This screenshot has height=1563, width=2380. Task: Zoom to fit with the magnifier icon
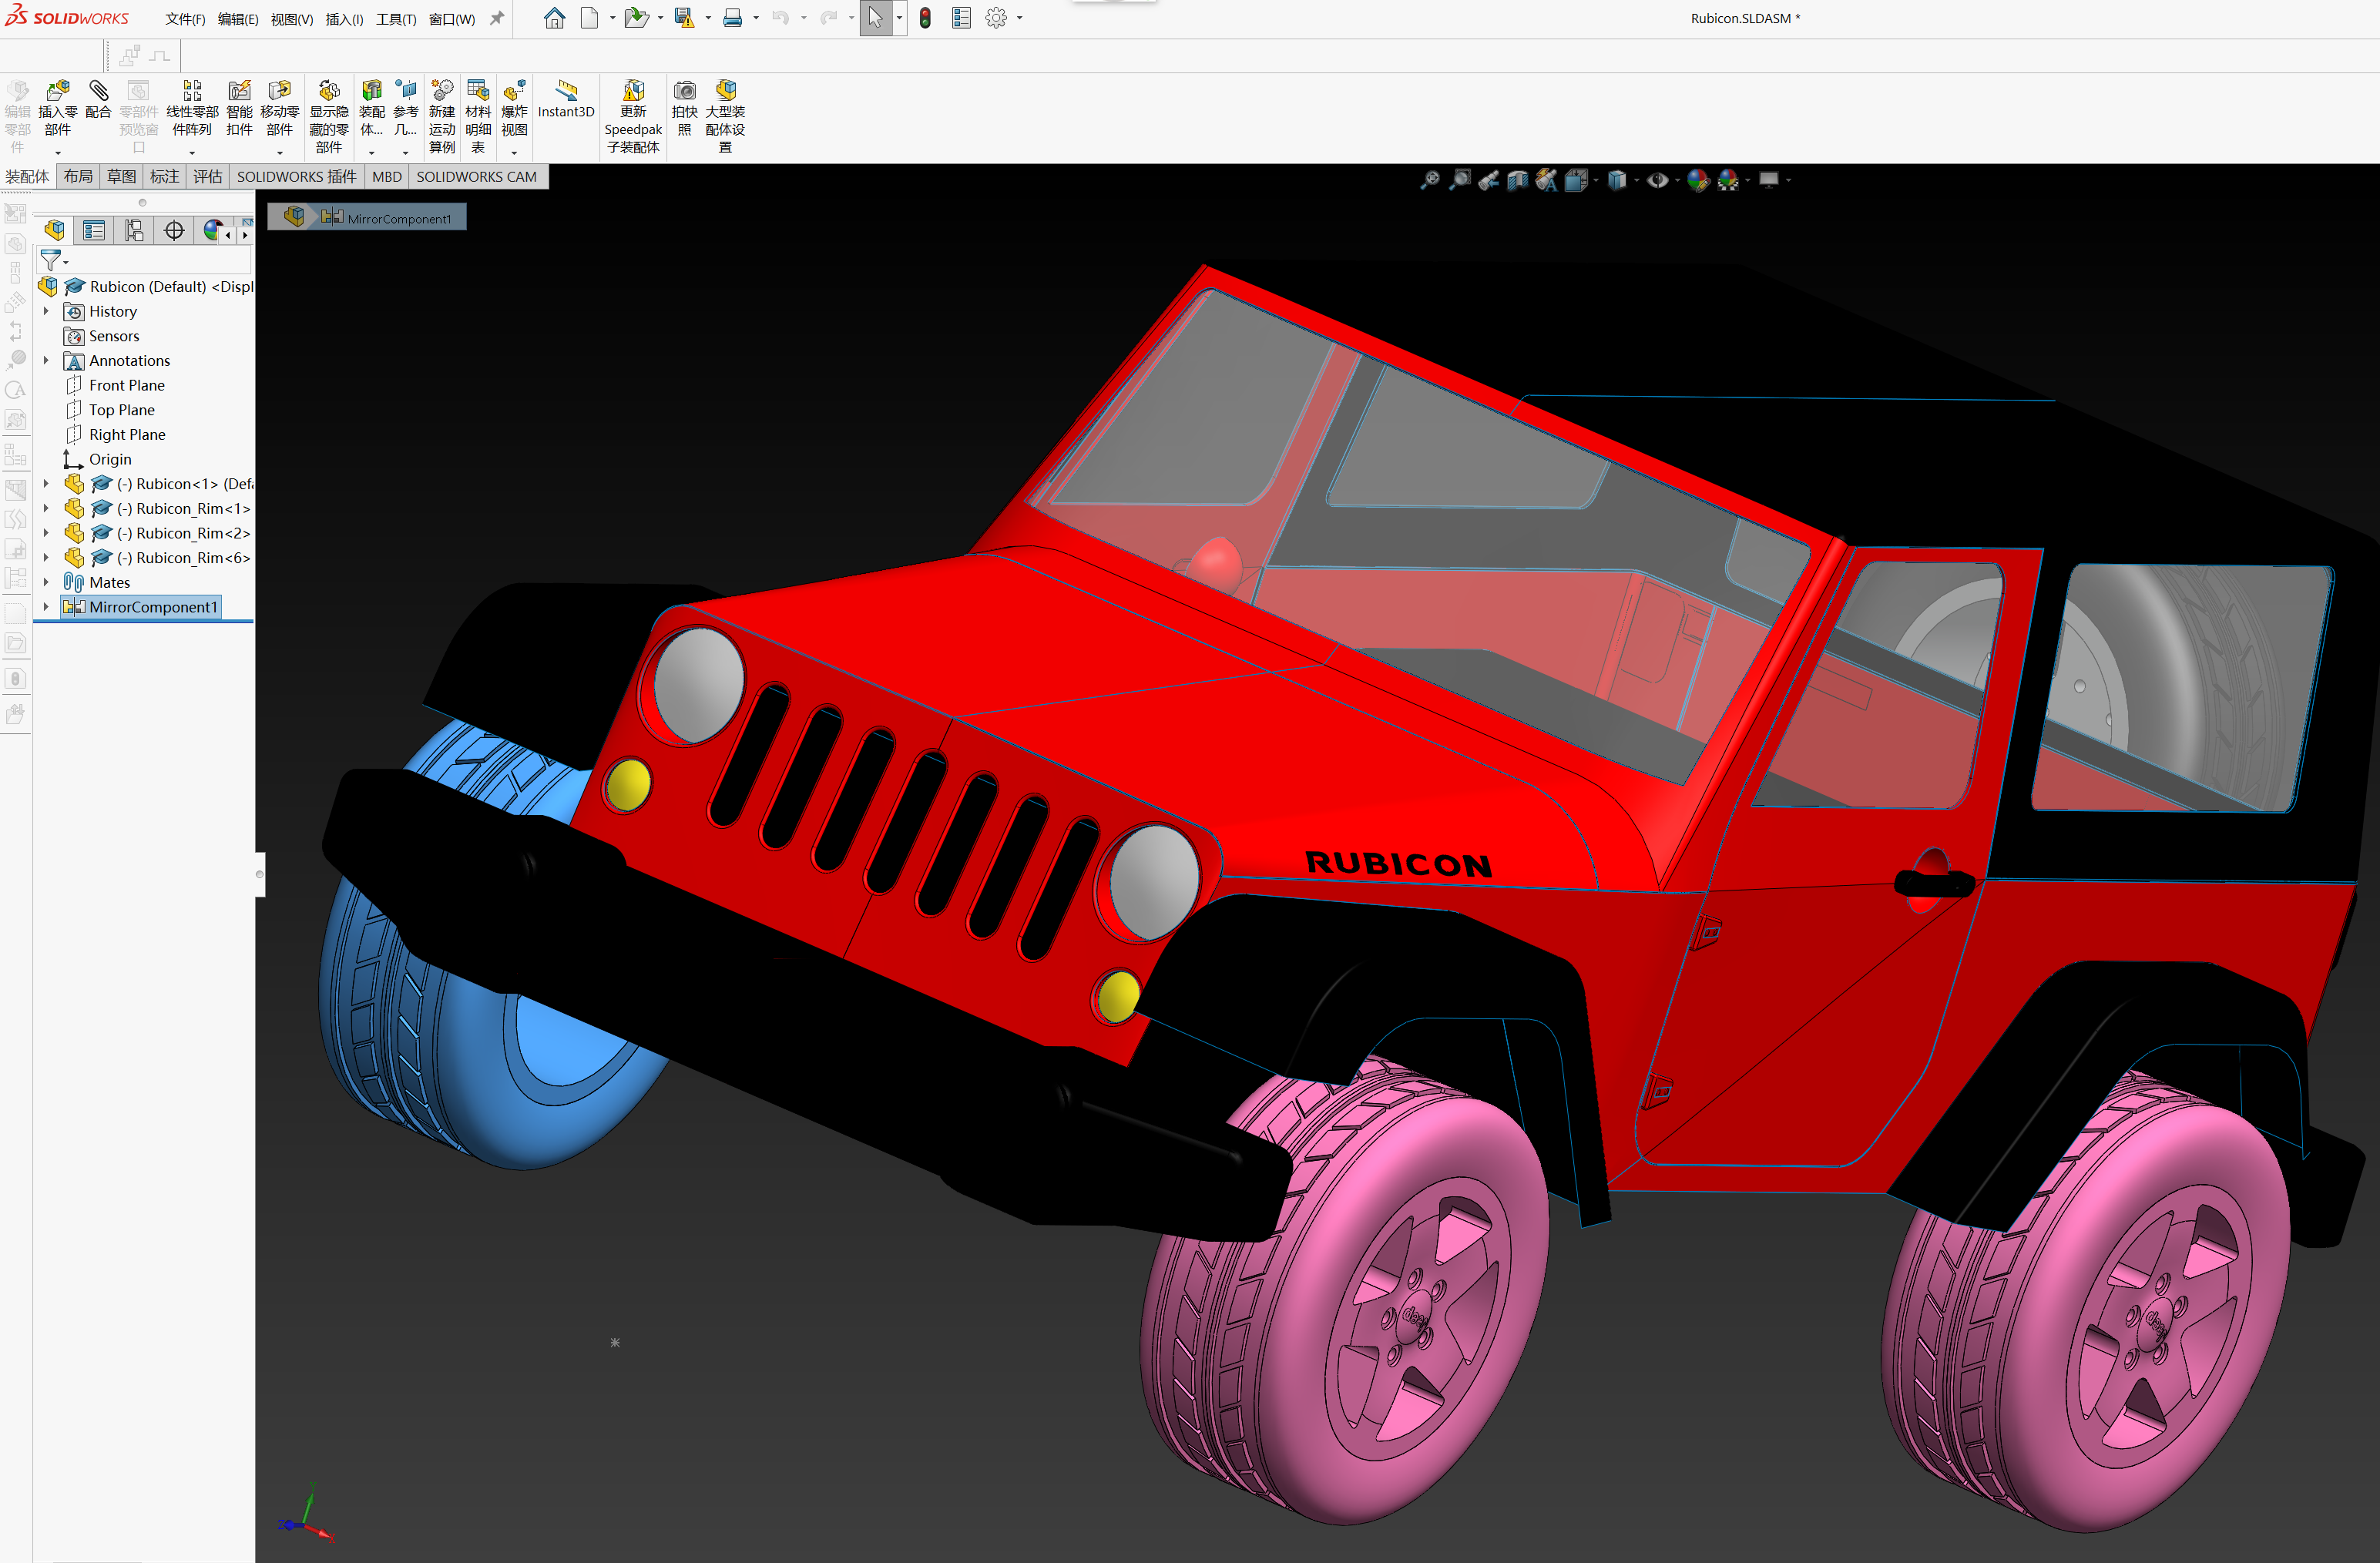coord(1430,180)
